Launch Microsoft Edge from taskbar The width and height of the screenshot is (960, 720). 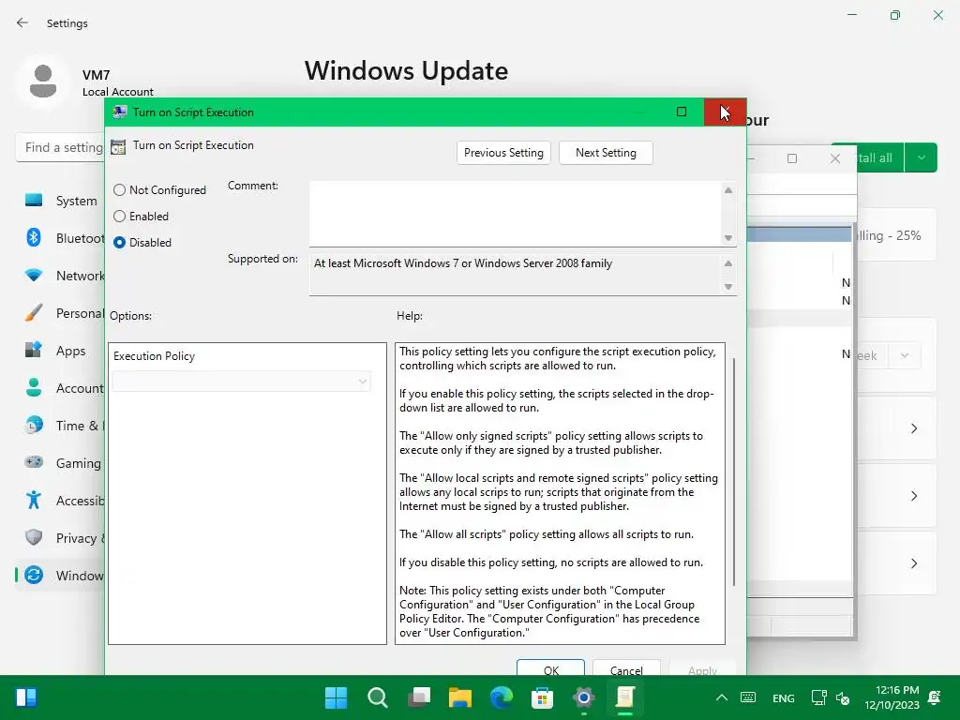502,697
